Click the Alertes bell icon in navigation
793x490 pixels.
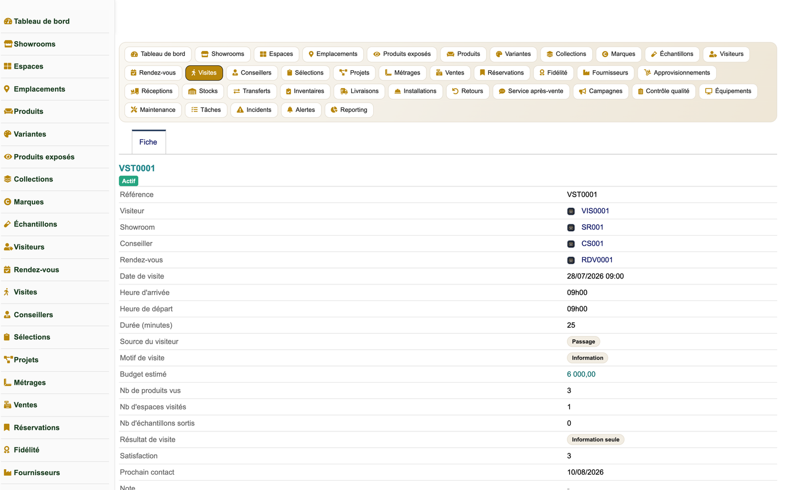tap(290, 110)
